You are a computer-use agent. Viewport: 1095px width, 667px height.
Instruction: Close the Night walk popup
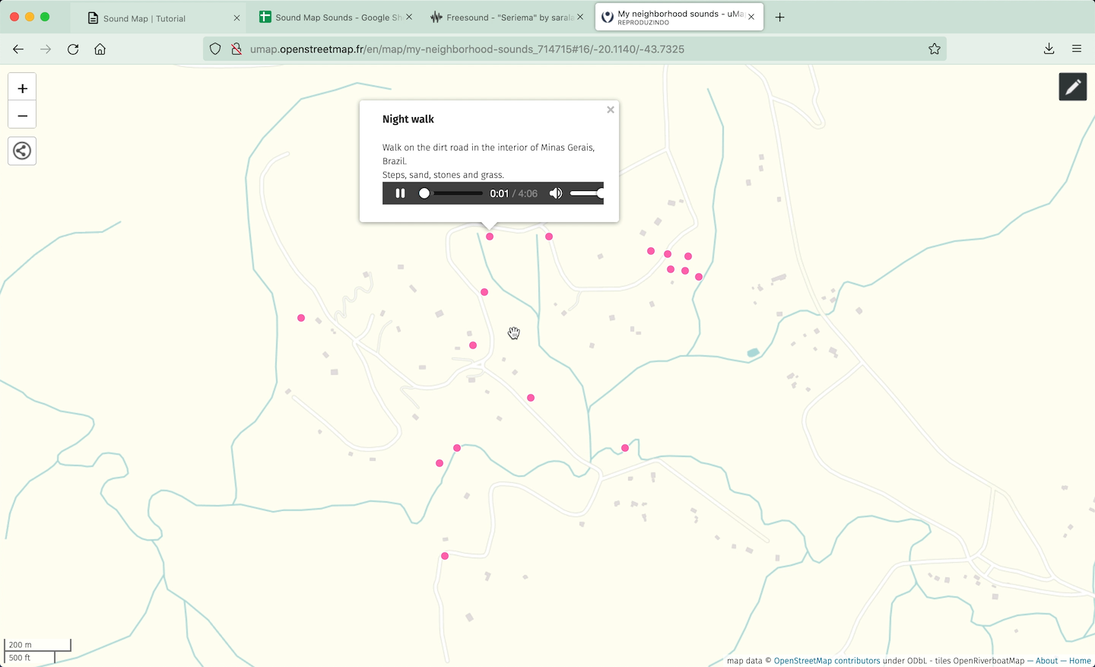click(610, 110)
